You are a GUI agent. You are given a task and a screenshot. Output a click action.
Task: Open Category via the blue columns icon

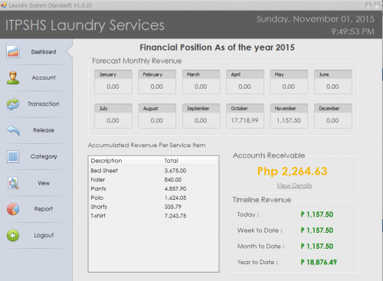(13, 156)
